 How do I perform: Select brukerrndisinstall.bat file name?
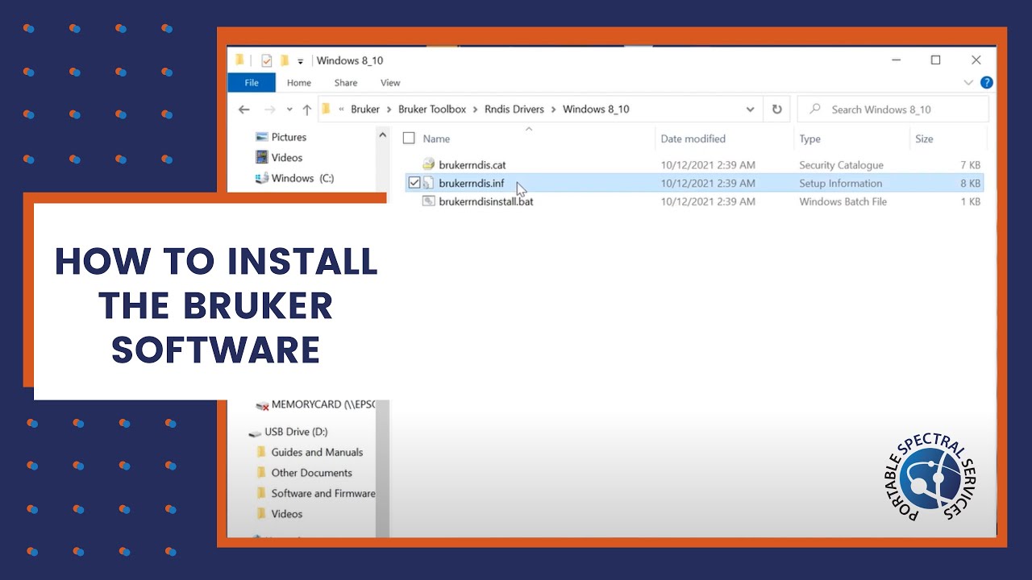tap(486, 201)
